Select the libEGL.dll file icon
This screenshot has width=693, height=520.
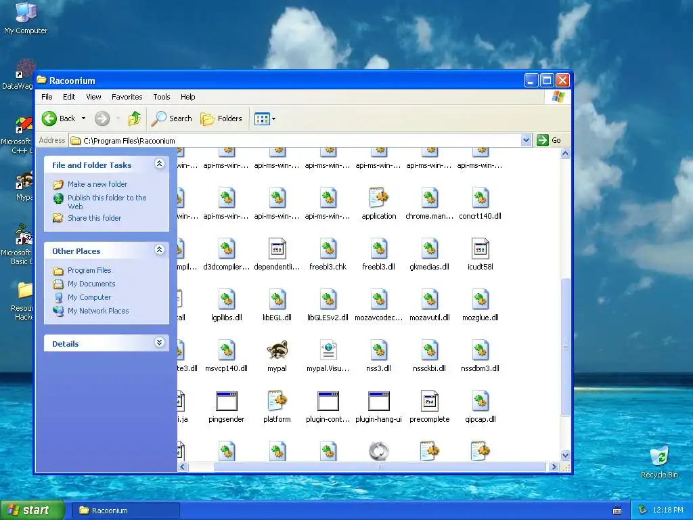pos(277,299)
